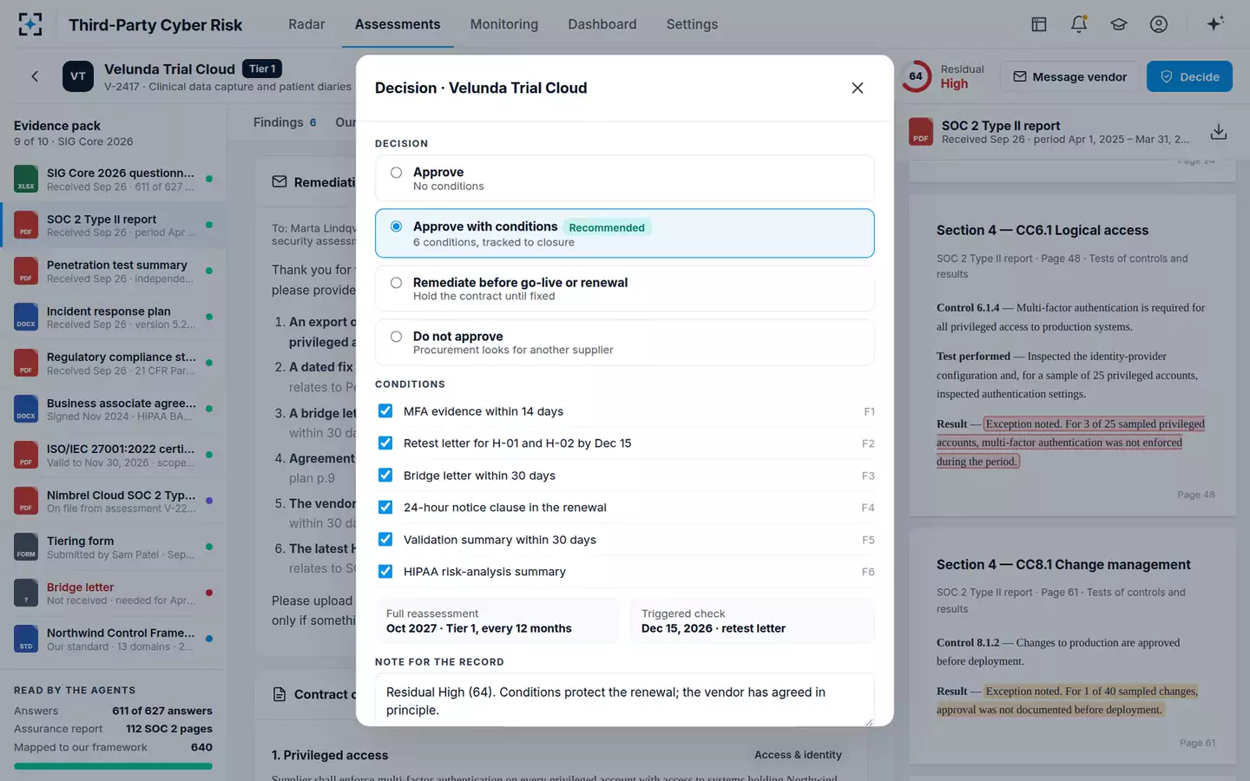
Task: Open the Penetration test summary PDF icon
Action: click(x=26, y=271)
